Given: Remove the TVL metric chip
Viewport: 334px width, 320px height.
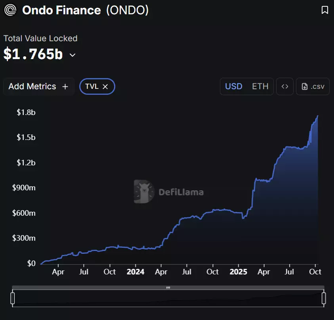Looking at the screenshot, I should coord(105,86).
